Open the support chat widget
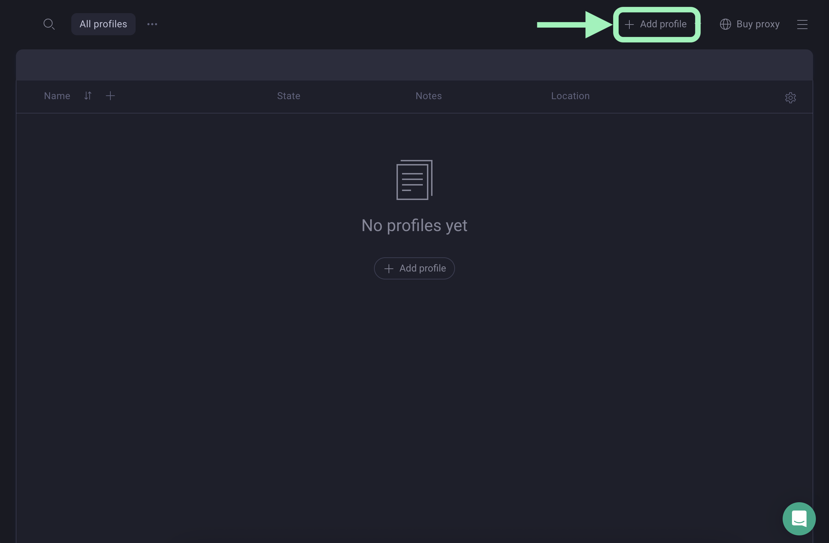The height and width of the screenshot is (543, 829). pyautogui.click(x=799, y=518)
